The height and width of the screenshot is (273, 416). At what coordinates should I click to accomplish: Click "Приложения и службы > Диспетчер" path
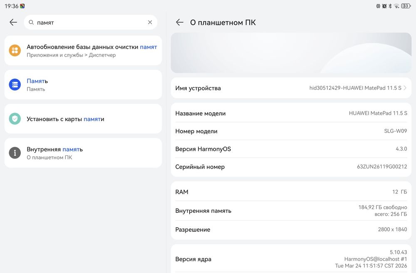[x=71, y=55]
